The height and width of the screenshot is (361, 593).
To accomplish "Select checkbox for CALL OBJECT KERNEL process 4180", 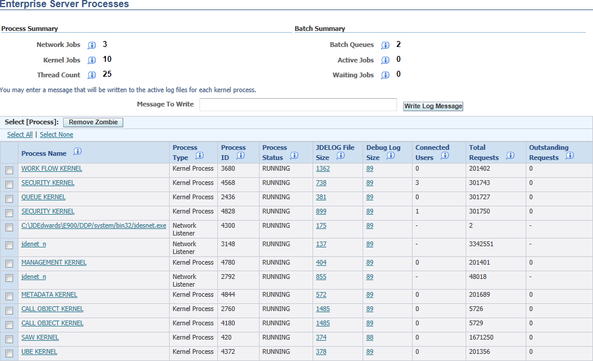I will 9,325.
